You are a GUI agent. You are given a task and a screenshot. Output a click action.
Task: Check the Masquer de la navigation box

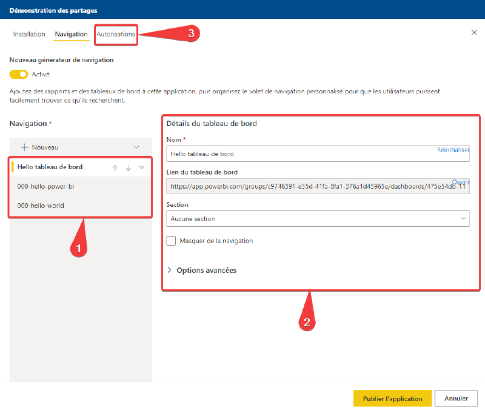pos(171,241)
